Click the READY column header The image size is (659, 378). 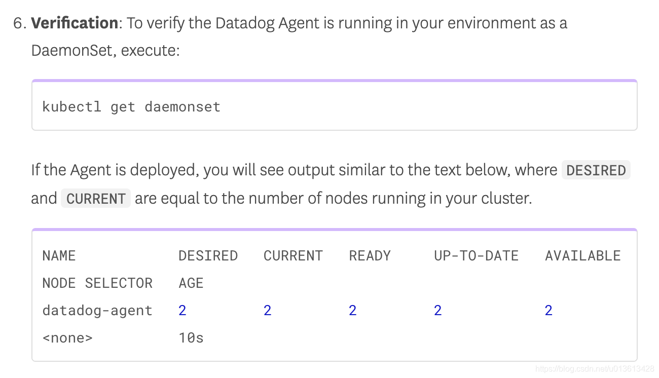point(370,255)
